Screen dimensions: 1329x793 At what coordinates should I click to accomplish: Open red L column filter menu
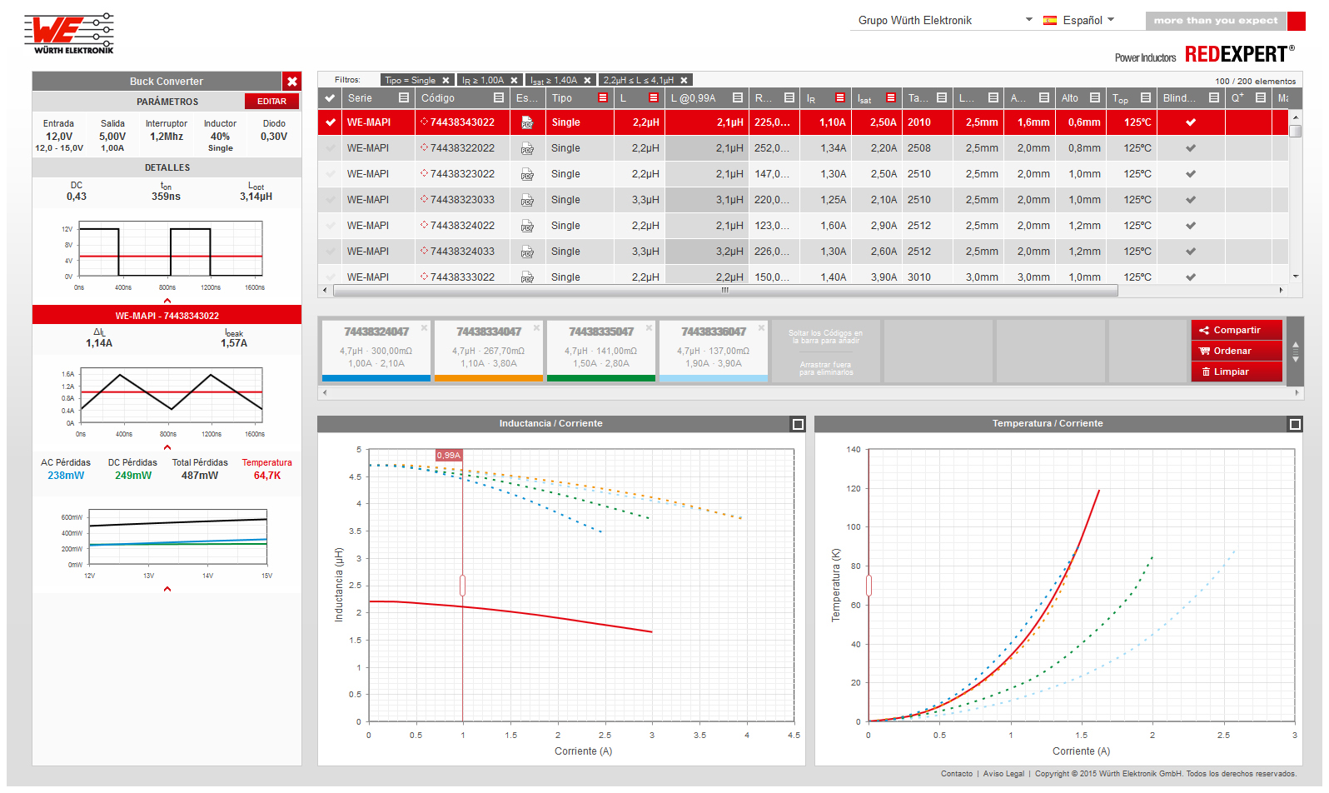tap(654, 98)
